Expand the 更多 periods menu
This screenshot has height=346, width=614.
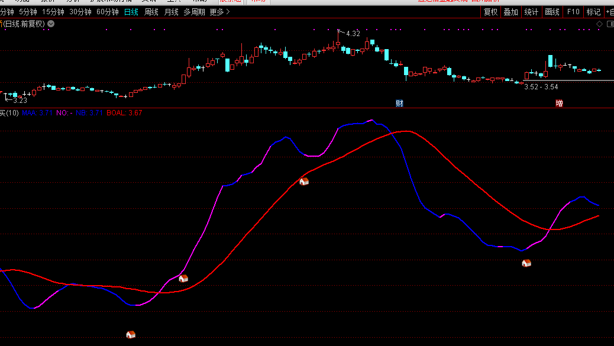[x=220, y=12]
